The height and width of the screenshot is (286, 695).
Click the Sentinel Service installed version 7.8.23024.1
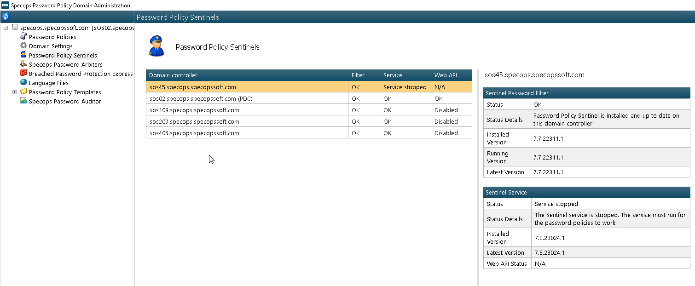click(x=550, y=238)
